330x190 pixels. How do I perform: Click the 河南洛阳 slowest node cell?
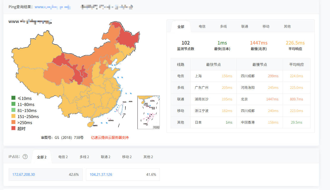248,87
